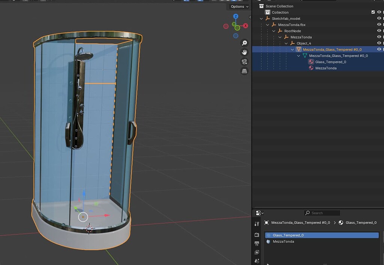The height and width of the screenshot is (265, 384).
Task: Open the Output properties tab
Action: tap(257, 243)
